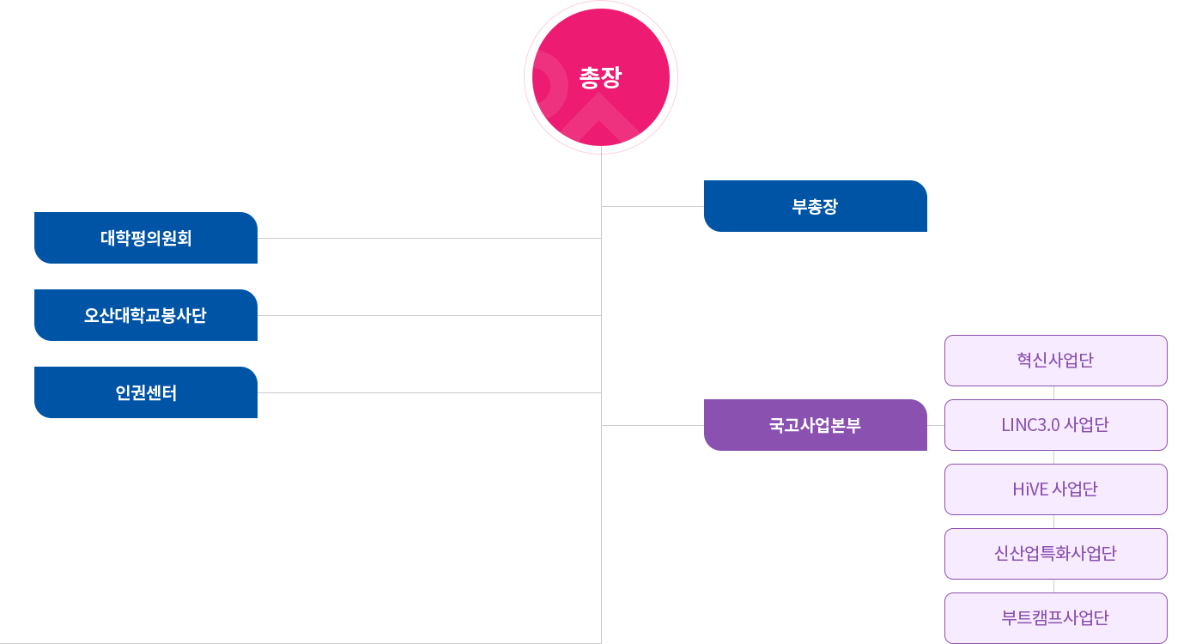
Task: Click the 총장 circle at the top
Action: 601,77
